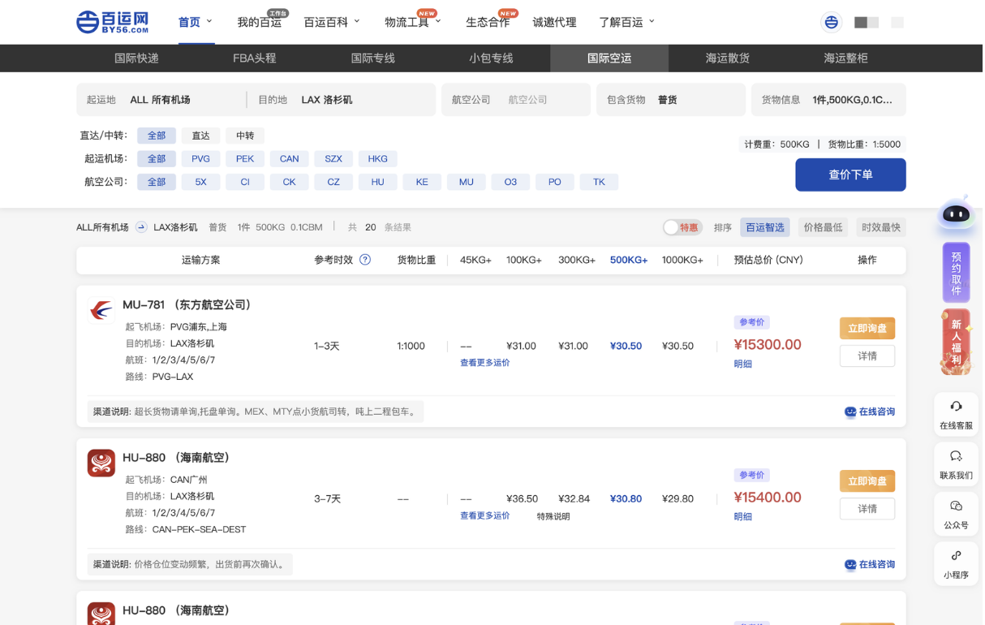Expand the 物流工具 dropdown menu
The image size is (985, 625).
click(412, 22)
